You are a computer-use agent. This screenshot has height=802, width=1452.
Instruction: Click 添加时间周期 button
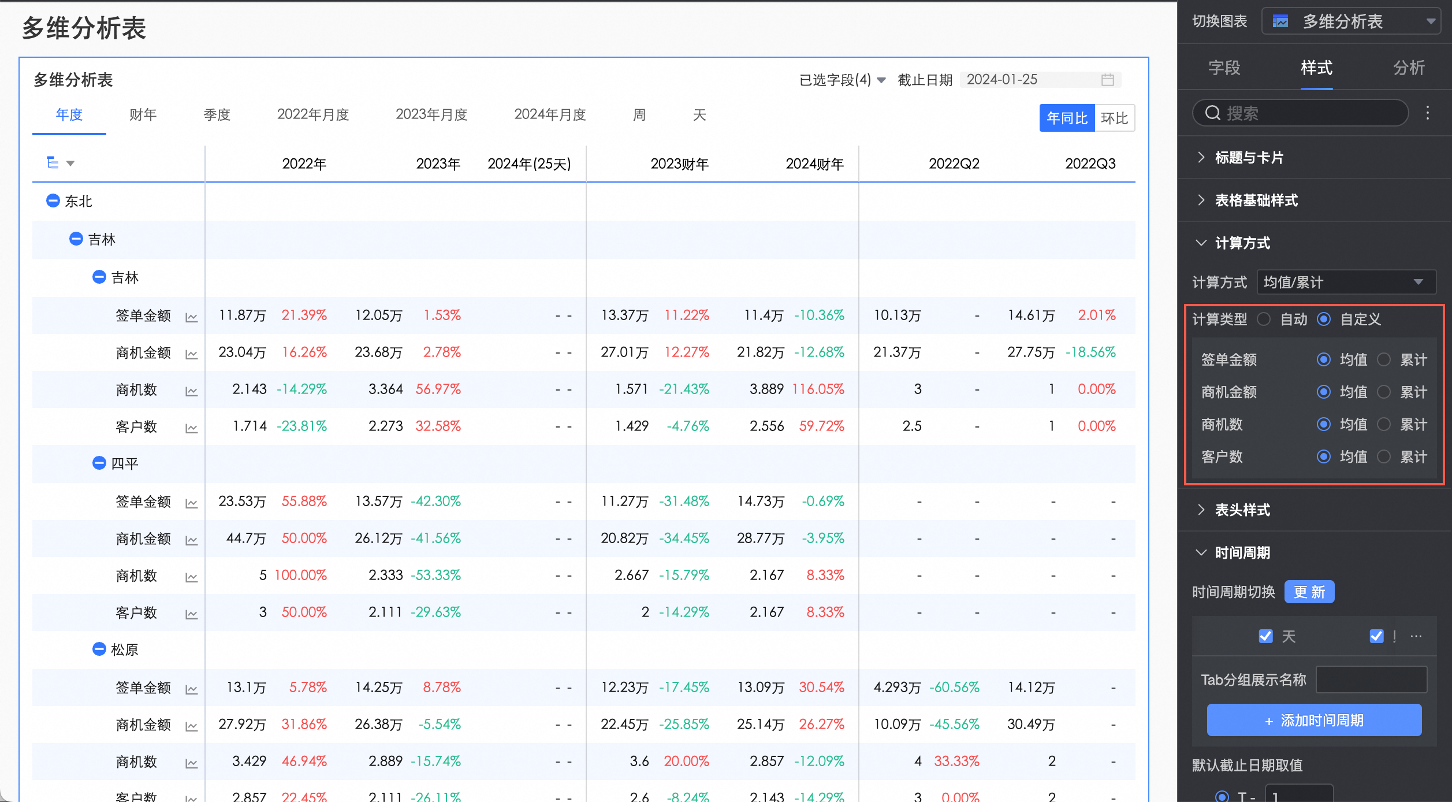point(1314,720)
